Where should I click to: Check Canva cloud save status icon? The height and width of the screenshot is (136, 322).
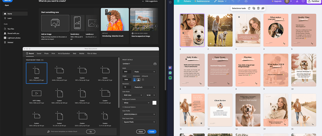246,1
